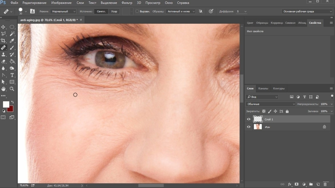Viewport: 335px width, 188px height.
Task: Toggle ignore adjustment layers when healing
Action: [x=200, y=11]
